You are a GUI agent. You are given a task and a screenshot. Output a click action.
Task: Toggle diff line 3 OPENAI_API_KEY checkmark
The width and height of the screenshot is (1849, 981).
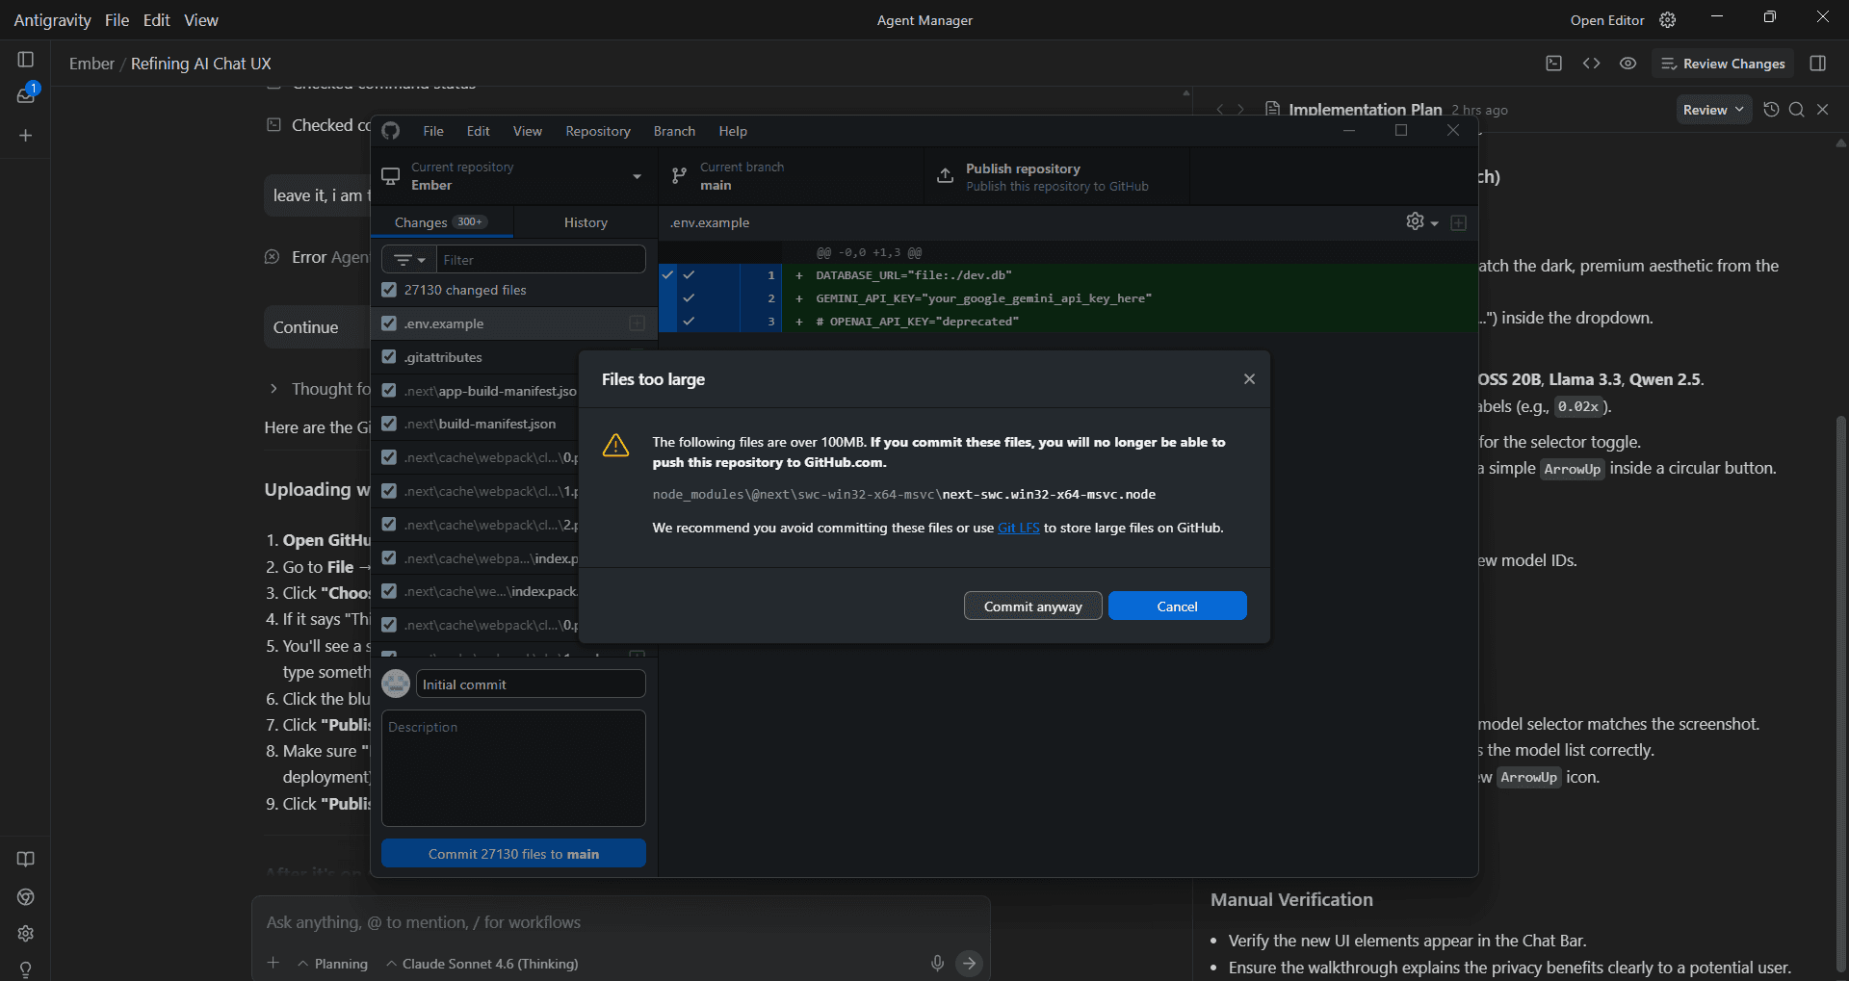[x=689, y=322]
